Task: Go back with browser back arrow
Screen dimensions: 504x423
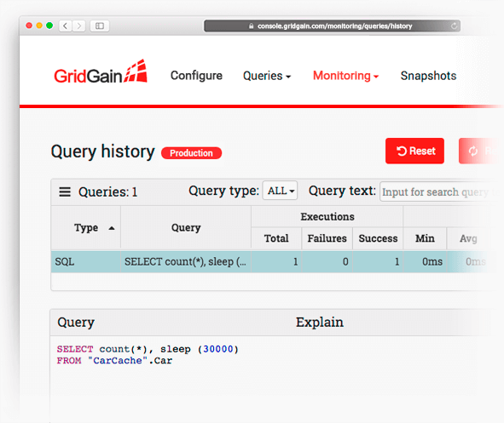Action: click(x=66, y=26)
